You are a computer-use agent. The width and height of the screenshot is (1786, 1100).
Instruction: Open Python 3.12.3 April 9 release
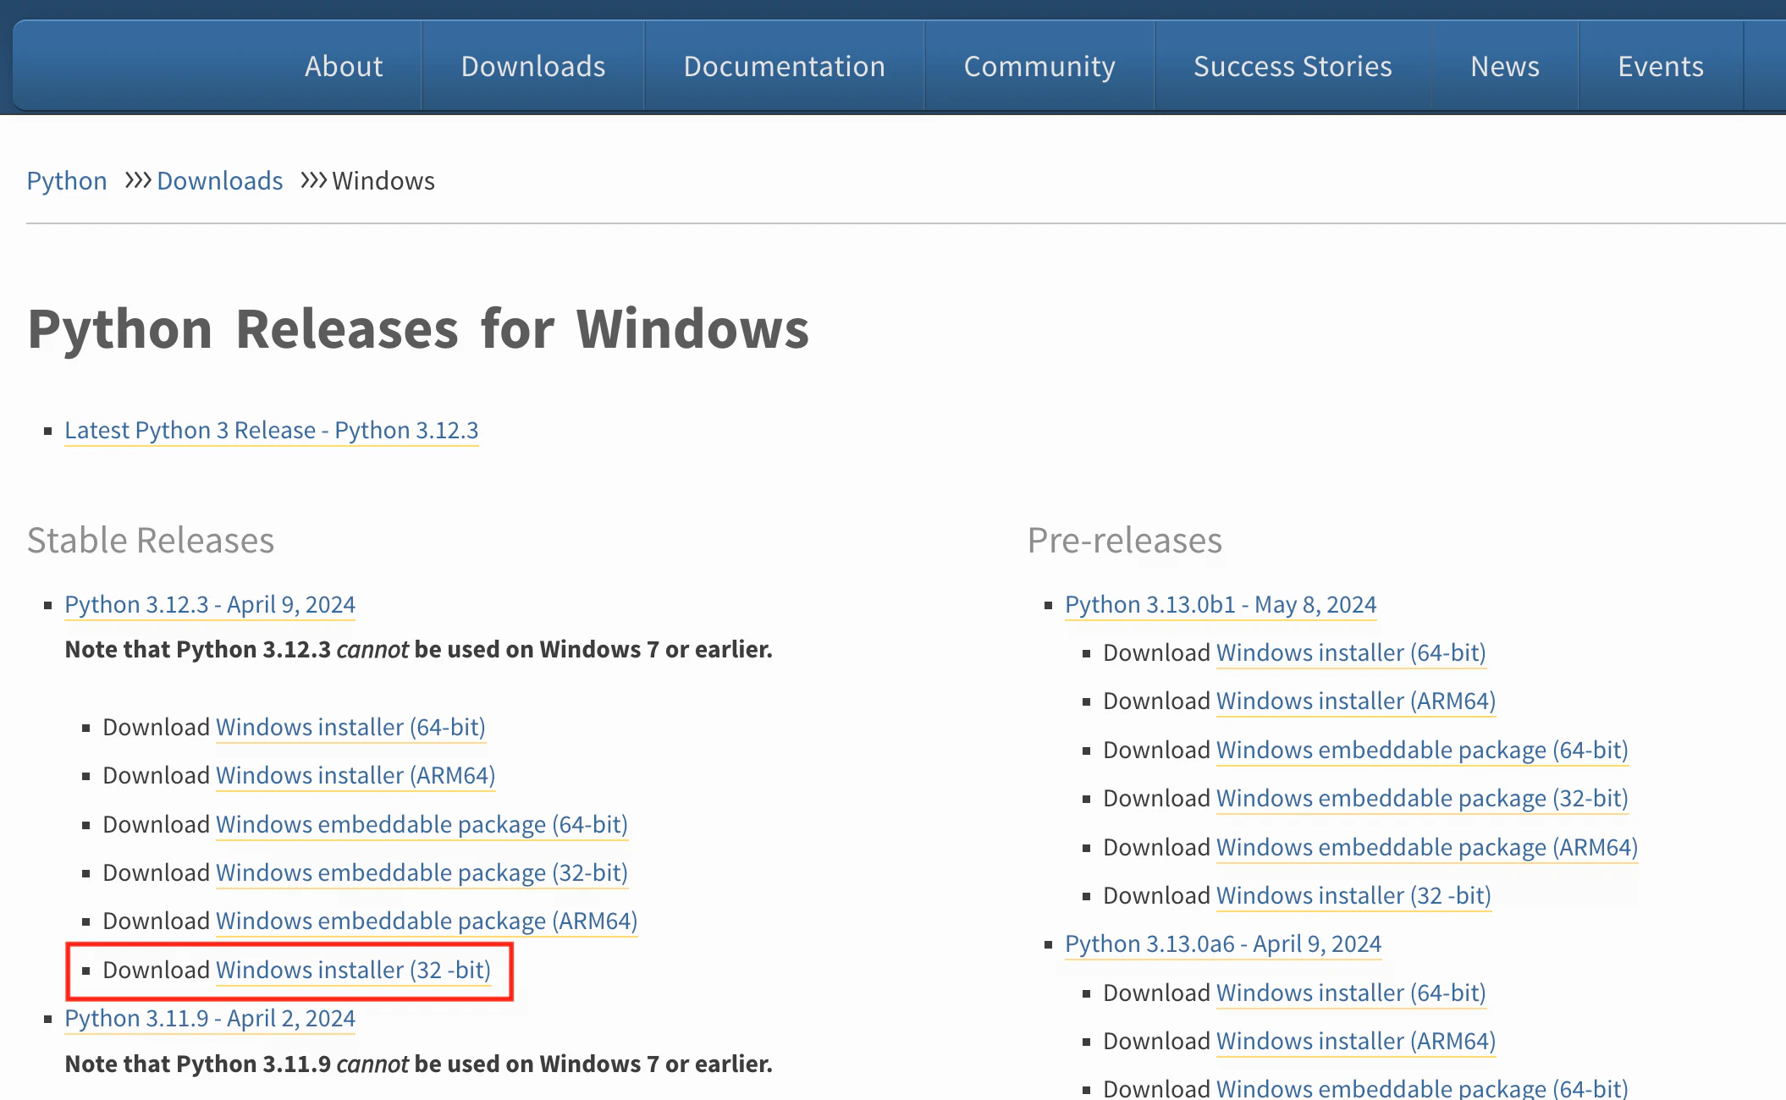click(210, 605)
